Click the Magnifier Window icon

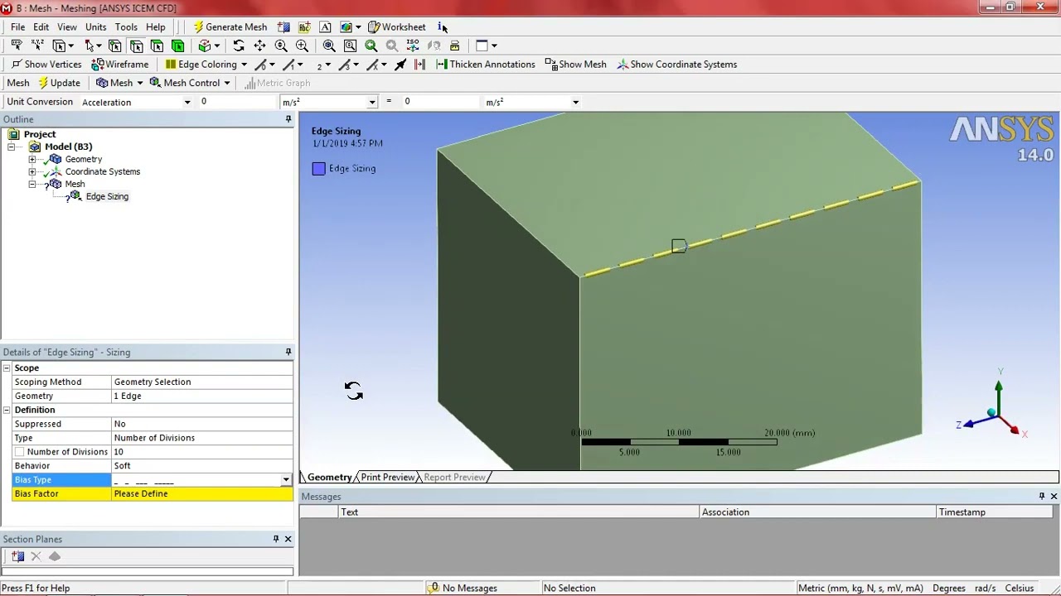[350, 46]
